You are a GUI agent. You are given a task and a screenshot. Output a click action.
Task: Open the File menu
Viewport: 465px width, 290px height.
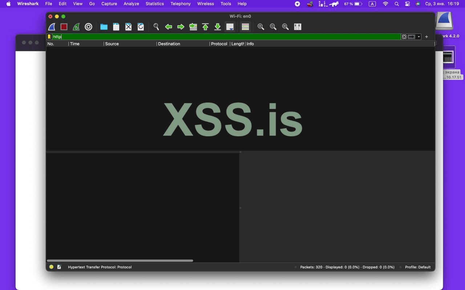click(49, 4)
